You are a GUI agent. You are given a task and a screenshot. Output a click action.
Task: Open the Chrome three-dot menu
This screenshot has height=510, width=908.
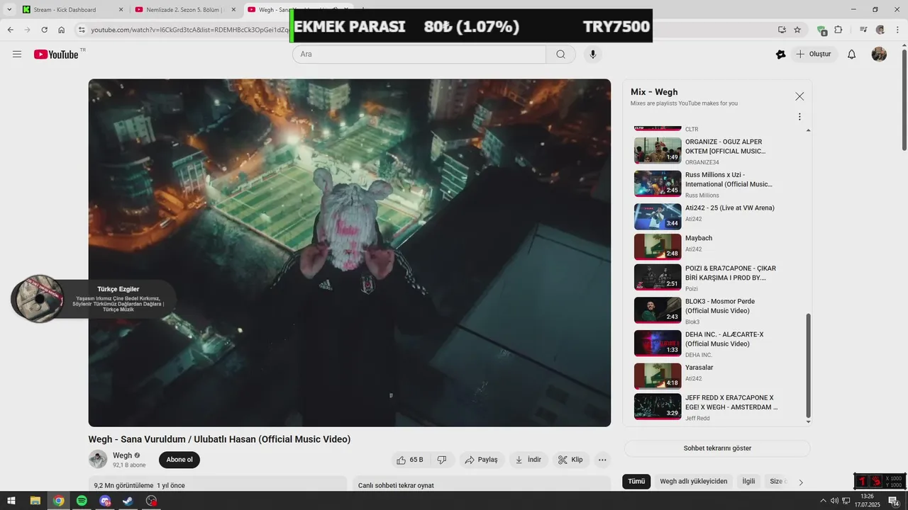click(896, 30)
